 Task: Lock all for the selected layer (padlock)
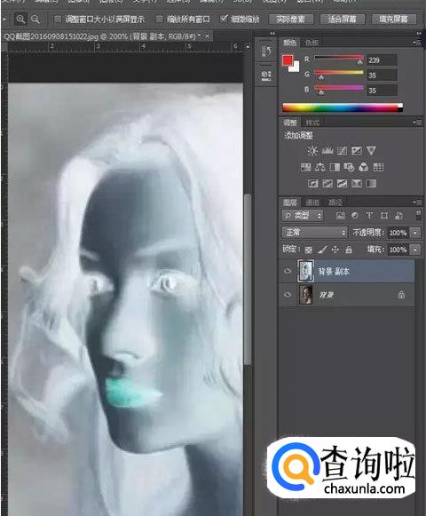click(349, 250)
